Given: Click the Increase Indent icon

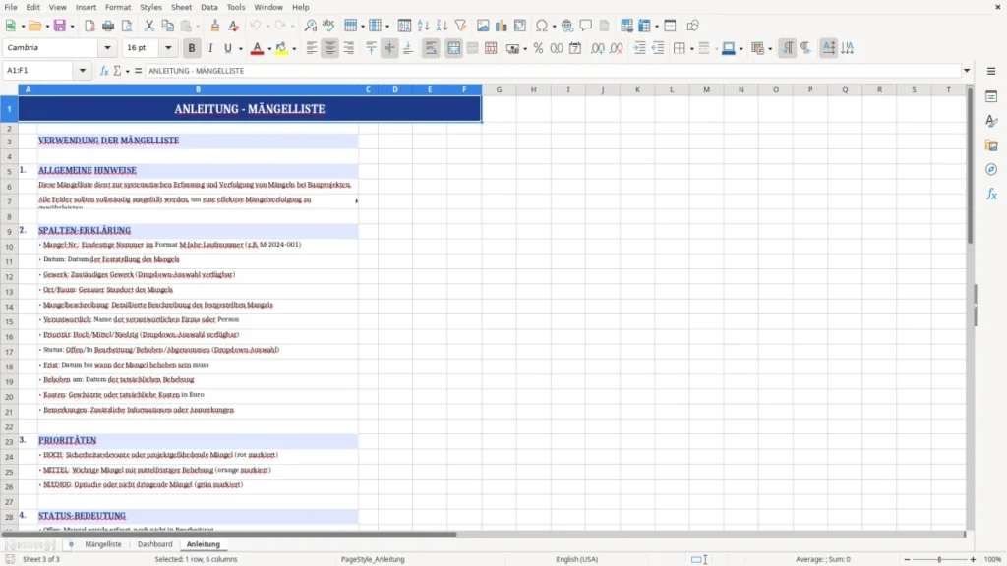Looking at the screenshot, I should tap(639, 48).
